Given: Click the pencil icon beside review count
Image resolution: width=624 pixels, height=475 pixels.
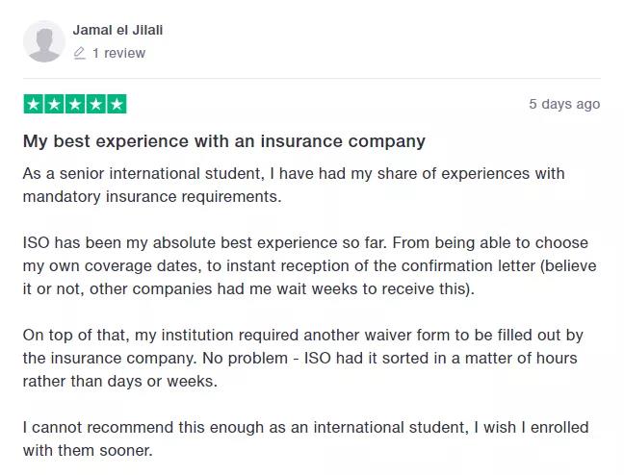Looking at the screenshot, I should 80,54.
